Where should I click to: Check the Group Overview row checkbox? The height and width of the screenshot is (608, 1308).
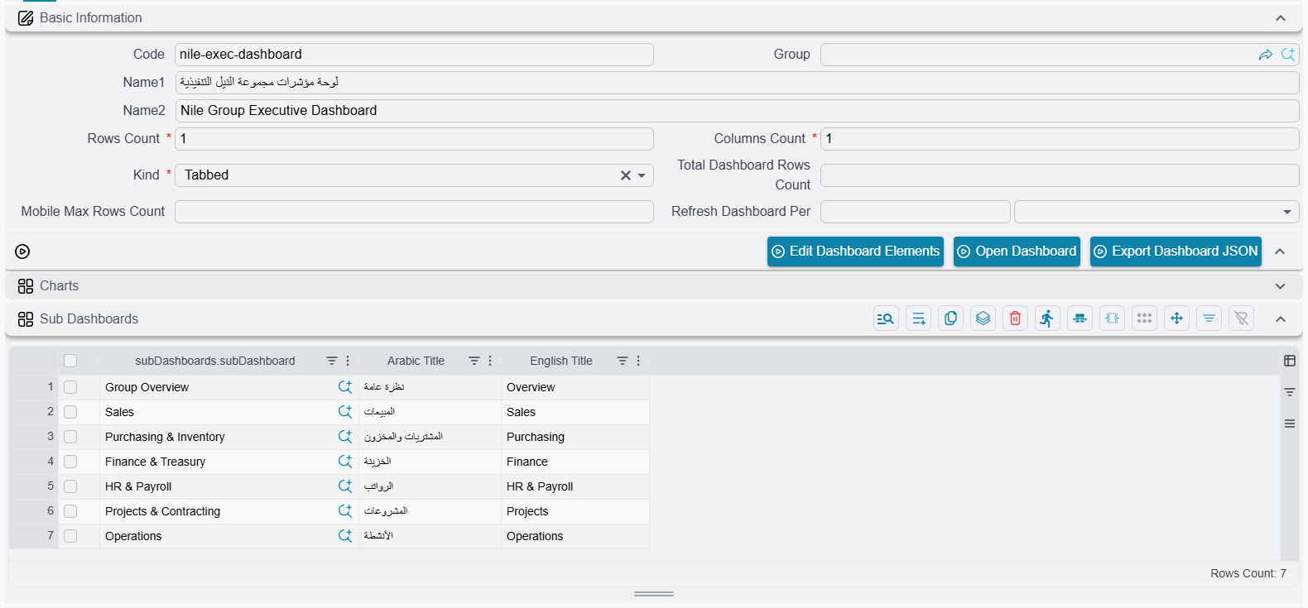pyautogui.click(x=70, y=387)
